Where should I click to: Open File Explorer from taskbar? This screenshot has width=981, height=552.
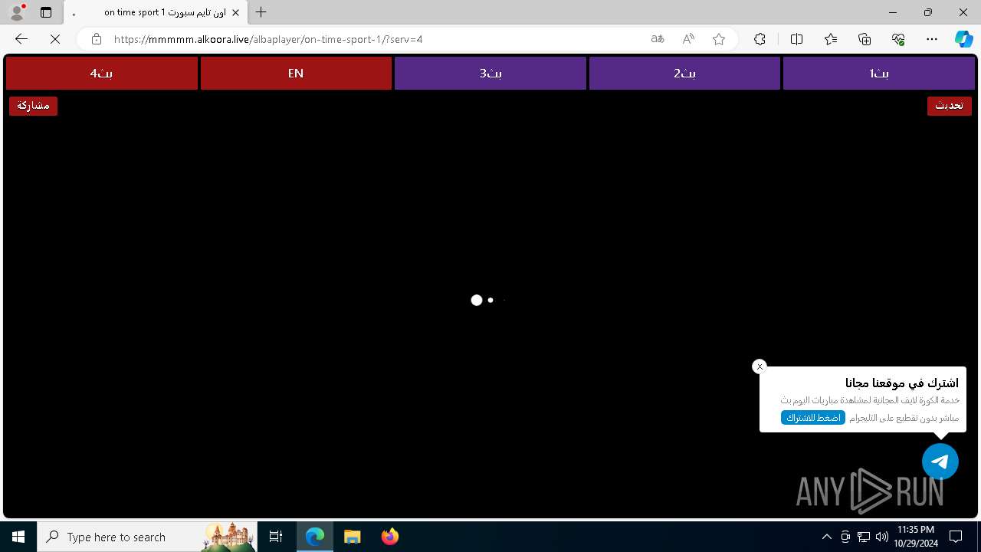pos(352,537)
